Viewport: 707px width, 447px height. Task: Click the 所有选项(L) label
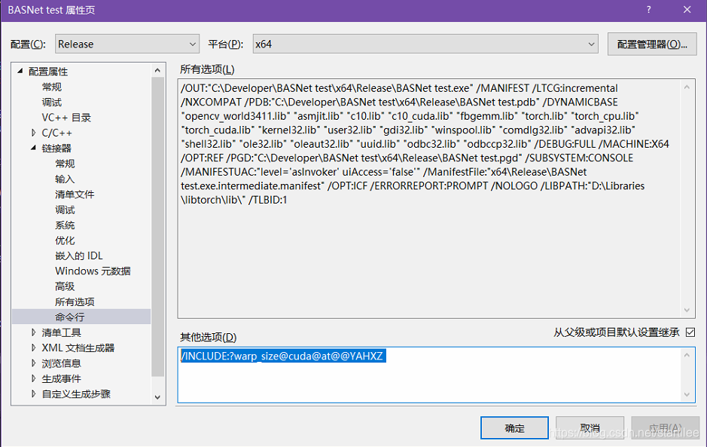coord(207,69)
